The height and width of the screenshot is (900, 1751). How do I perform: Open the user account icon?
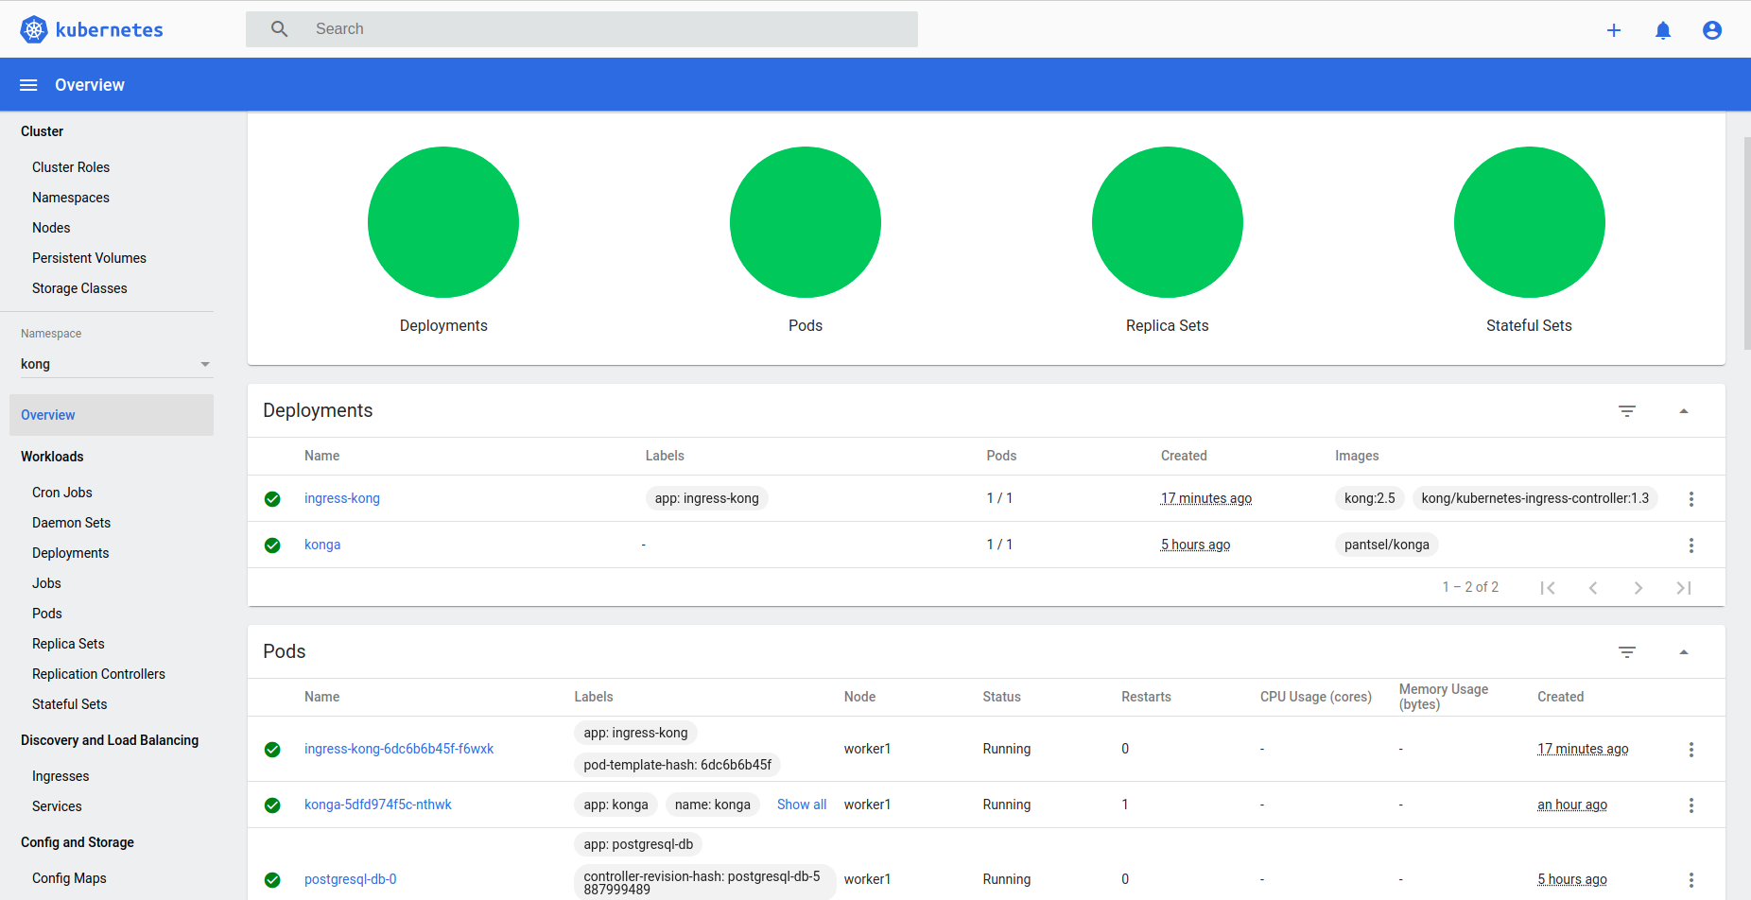[1712, 30]
